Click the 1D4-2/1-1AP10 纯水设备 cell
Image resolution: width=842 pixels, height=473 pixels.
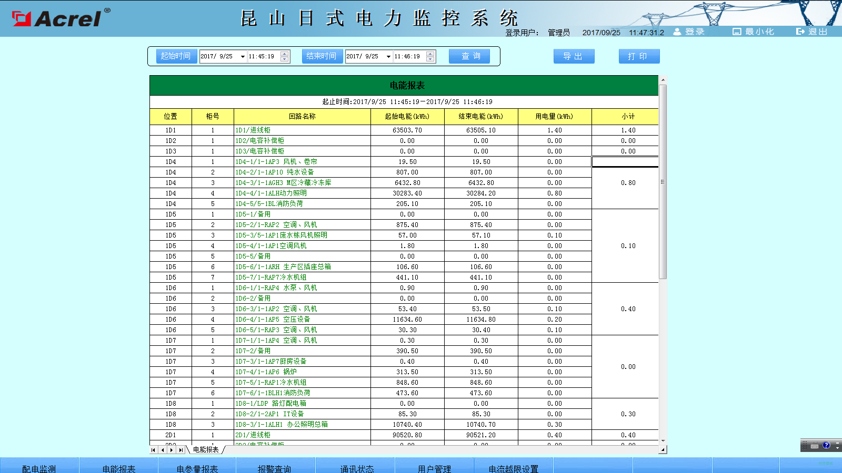tap(302, 172)
